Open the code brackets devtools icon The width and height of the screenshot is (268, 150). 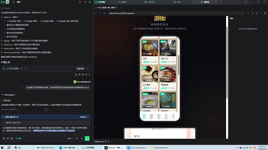click(261, 13)
